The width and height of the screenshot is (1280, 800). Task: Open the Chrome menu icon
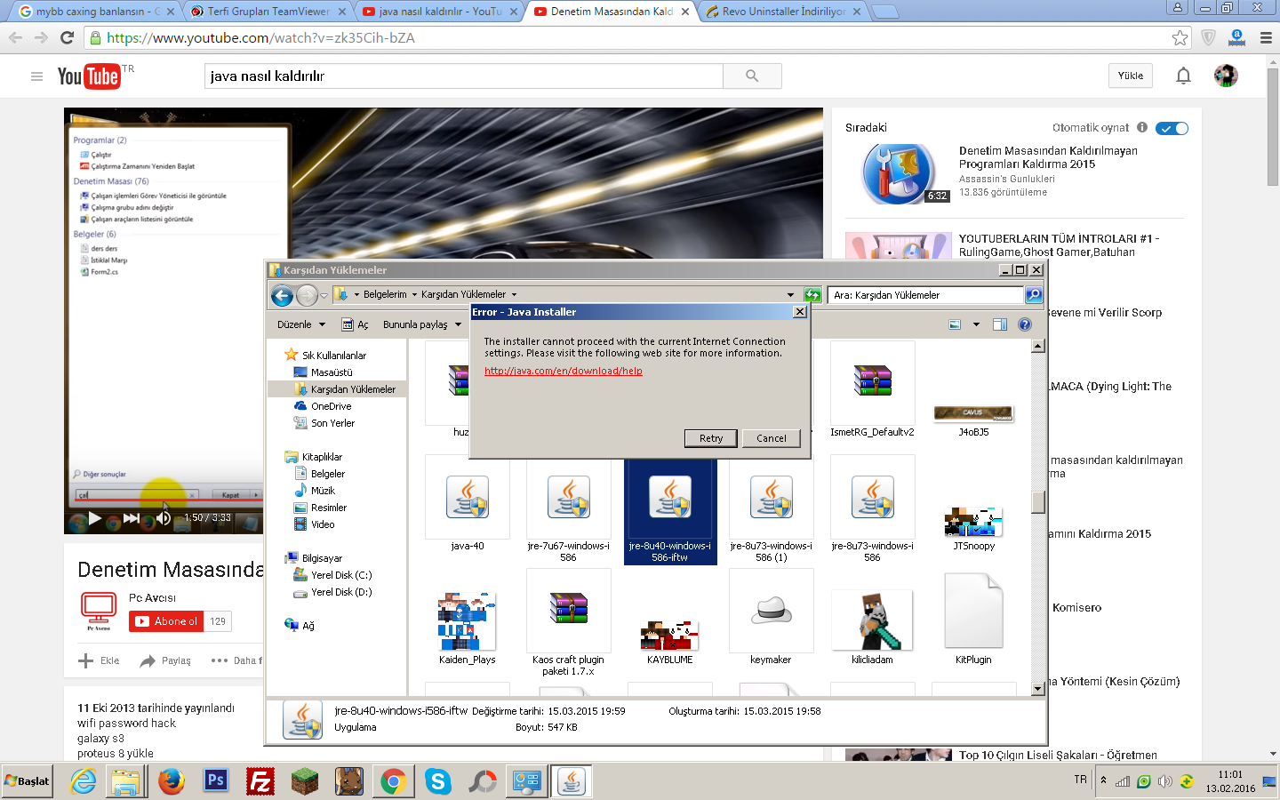[x=1266, y=37]
